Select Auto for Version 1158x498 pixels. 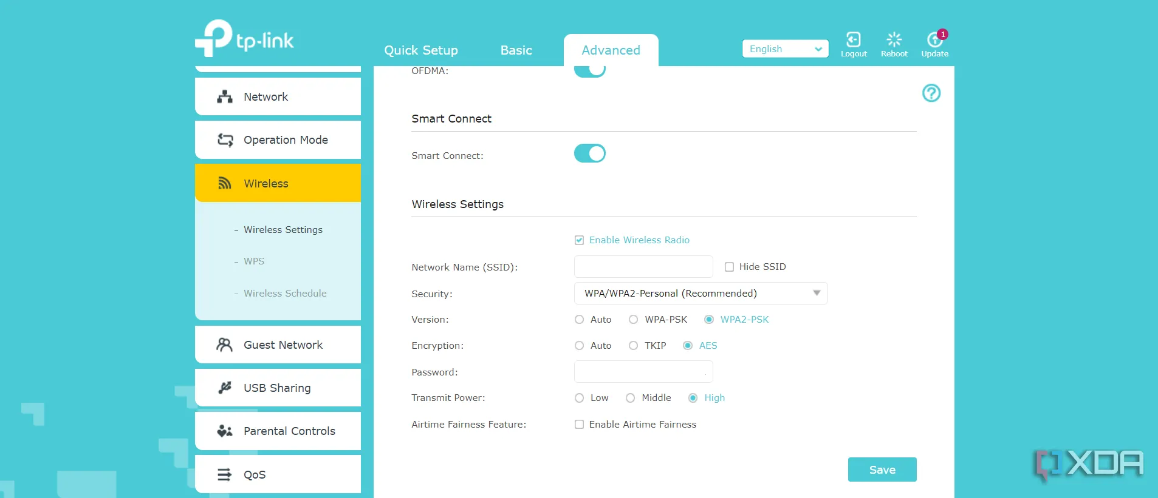click(x=580, y=320)
